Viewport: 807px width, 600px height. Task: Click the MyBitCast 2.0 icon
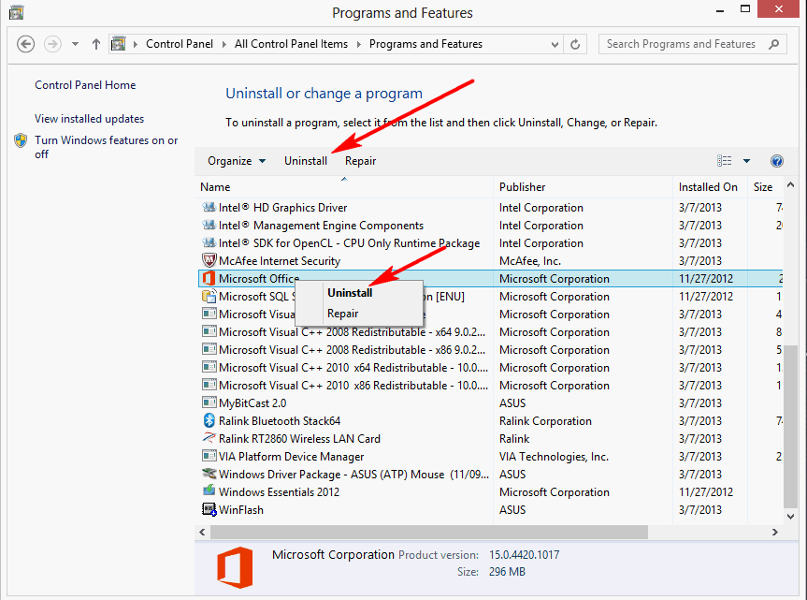[209, 402]
